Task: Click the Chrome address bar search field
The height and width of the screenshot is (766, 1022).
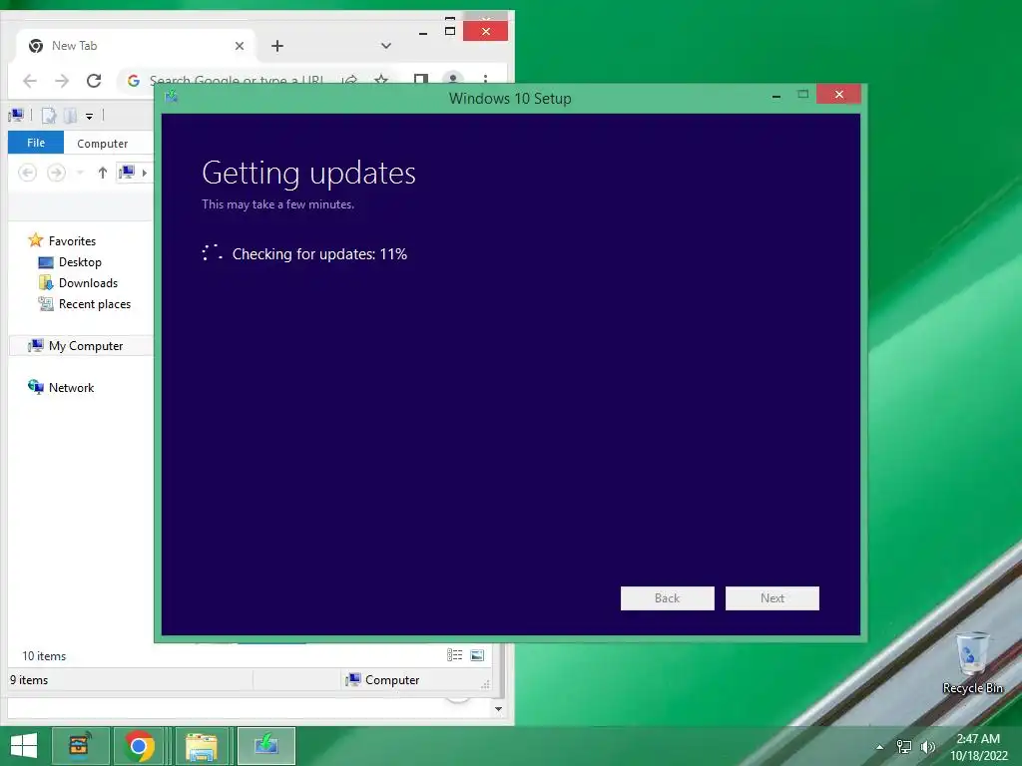Action: 237,81
